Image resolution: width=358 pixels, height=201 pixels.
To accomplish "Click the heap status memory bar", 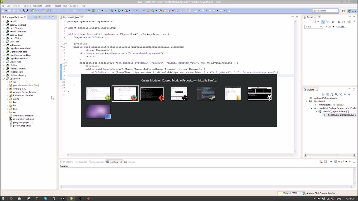I will pyautogui.click(x=290, y=193).
